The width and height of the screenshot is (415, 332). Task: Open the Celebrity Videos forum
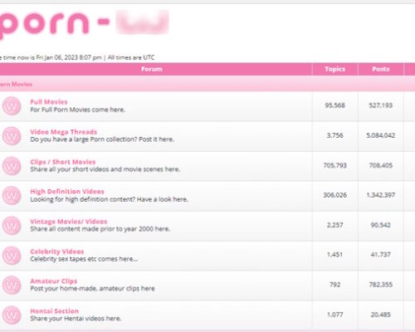point(57,251)
